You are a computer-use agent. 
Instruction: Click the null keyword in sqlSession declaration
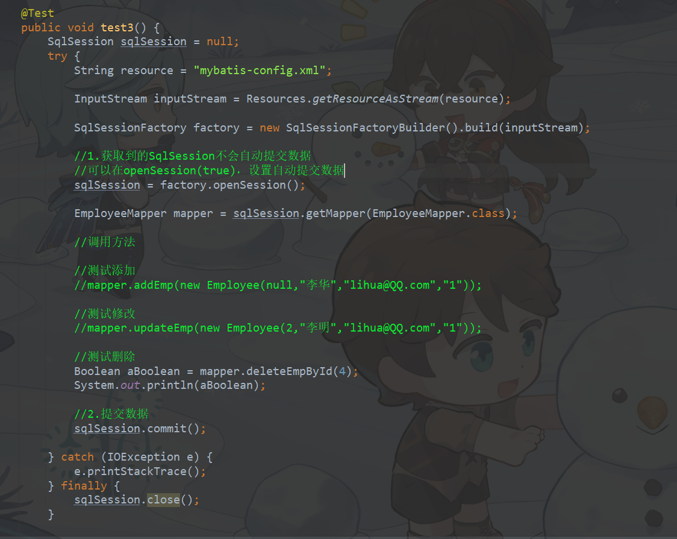point(219,42)
